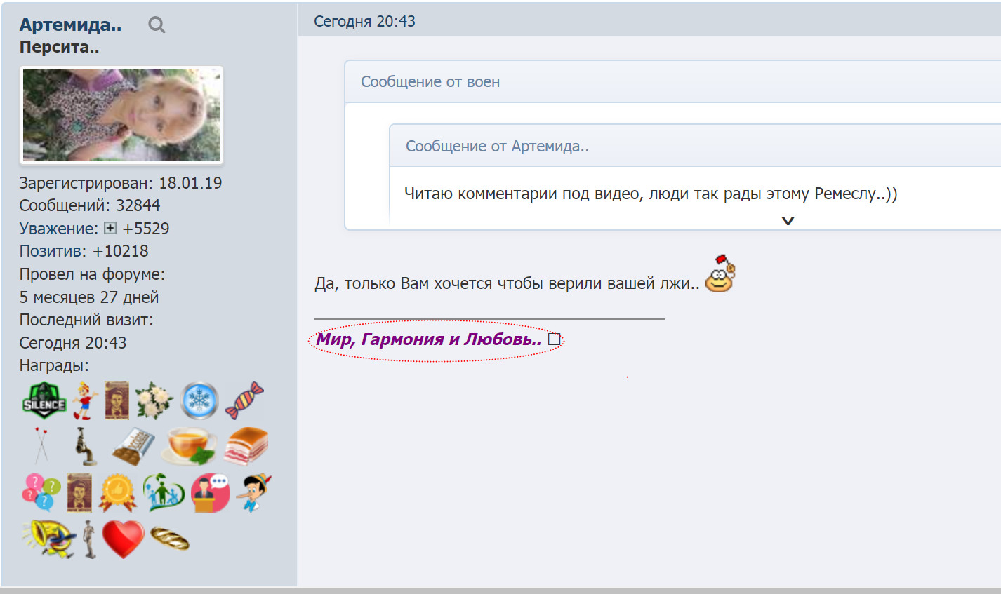Screen dimensions: 1001x594
Task: Click the bread loaf award icon
Action: point(169,539)
